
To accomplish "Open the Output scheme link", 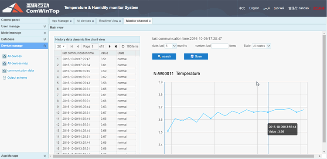I will point(17,78).
